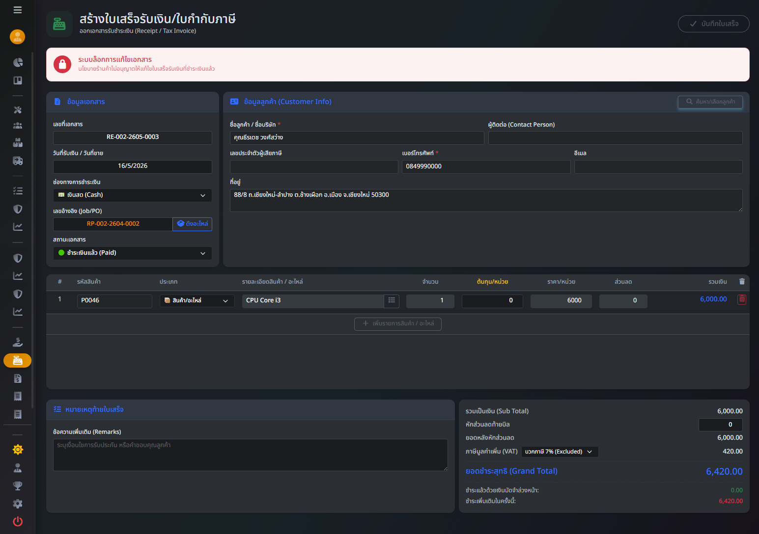
Task: Open the hand holding dollar icon
Action: click(18, 342)
